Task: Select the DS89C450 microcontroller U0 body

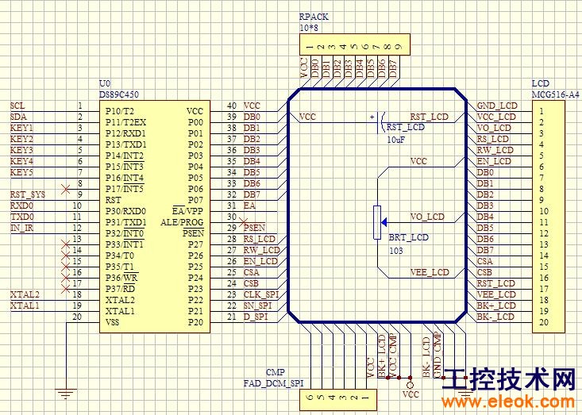Action: coord(155,217)
